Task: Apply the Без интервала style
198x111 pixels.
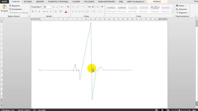Action: [122, 9]
